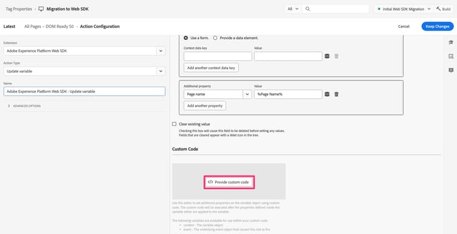Click the Keep Changes button
Viewport: 457px width, 234px height.
pyautogui.click(x=438, y=27)
